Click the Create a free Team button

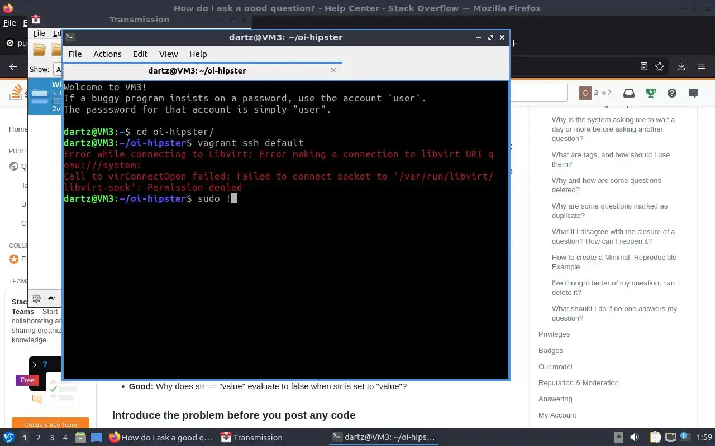[50, 424]
